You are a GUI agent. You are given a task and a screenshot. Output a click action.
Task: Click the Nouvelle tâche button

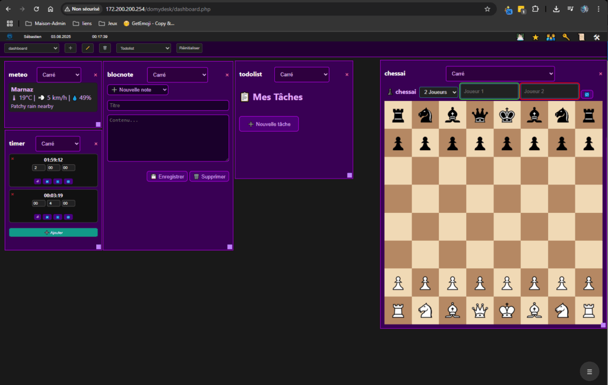[x=268, y=124]
